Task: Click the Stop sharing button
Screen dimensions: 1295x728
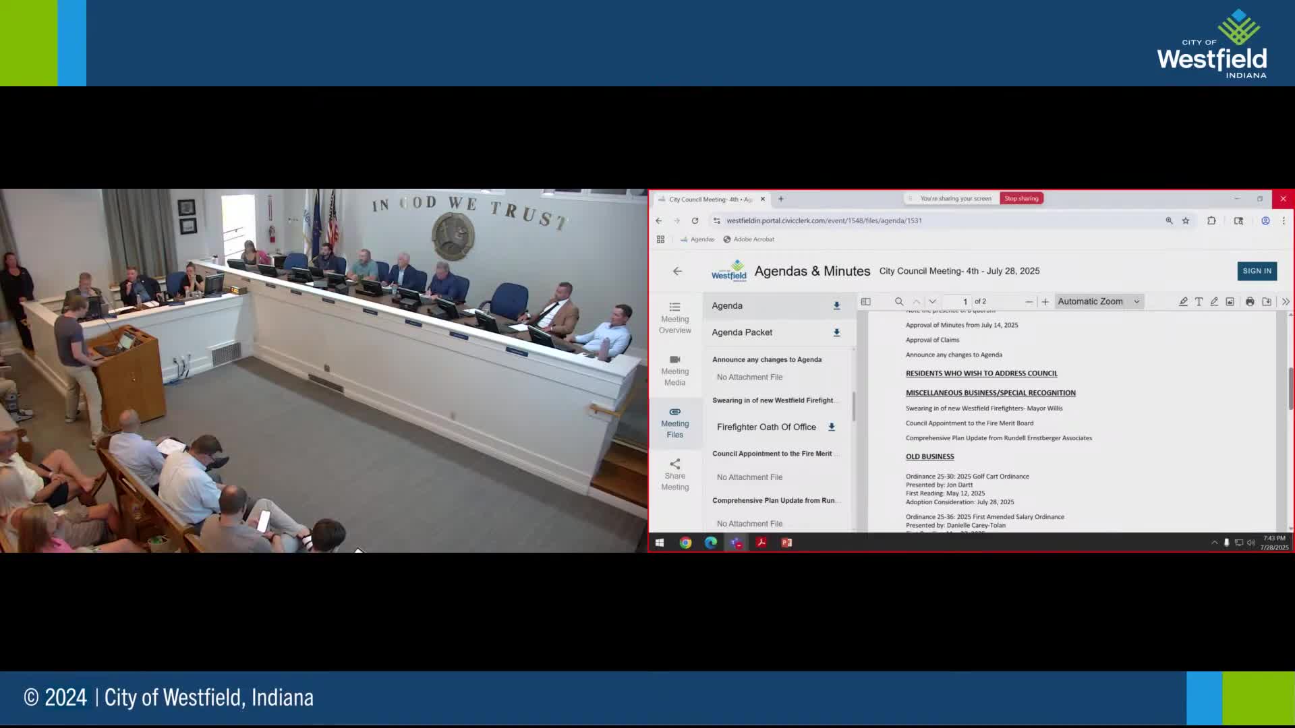Action: [1021, 198]
